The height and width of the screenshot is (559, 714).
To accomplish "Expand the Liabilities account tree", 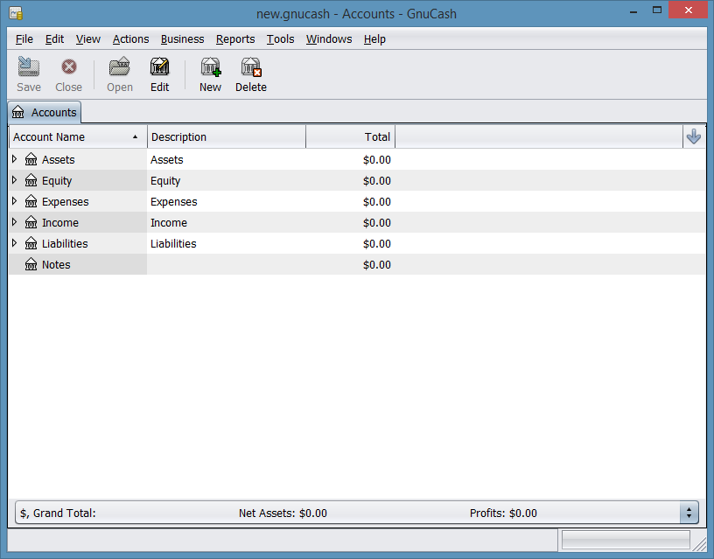I will tap(14, 242).
